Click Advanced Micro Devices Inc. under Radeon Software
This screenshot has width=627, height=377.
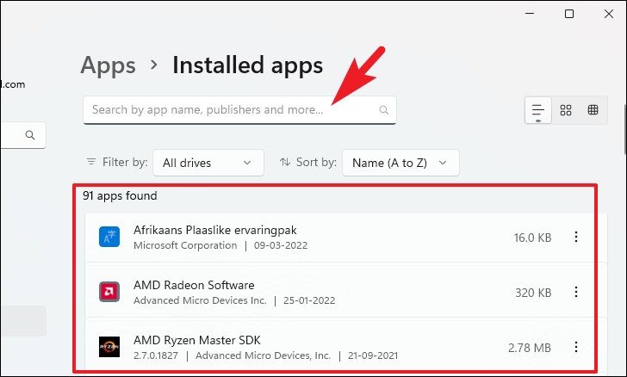click(x=200, y=300)
